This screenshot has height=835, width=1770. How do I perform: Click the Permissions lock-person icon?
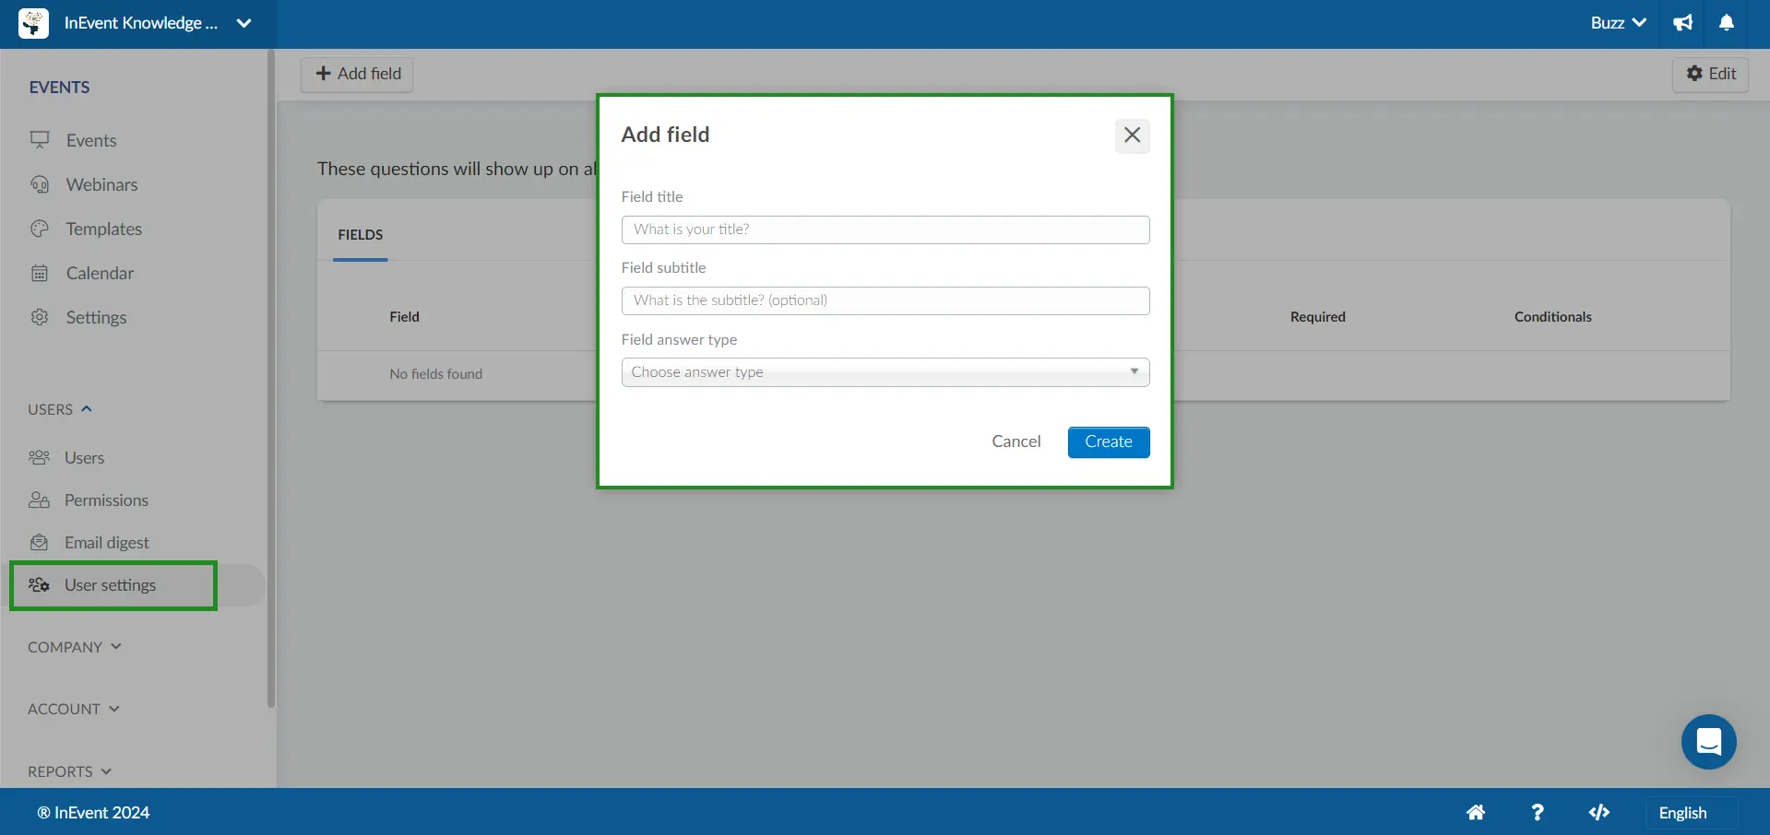pyautogui.click(x=39, y=500)
